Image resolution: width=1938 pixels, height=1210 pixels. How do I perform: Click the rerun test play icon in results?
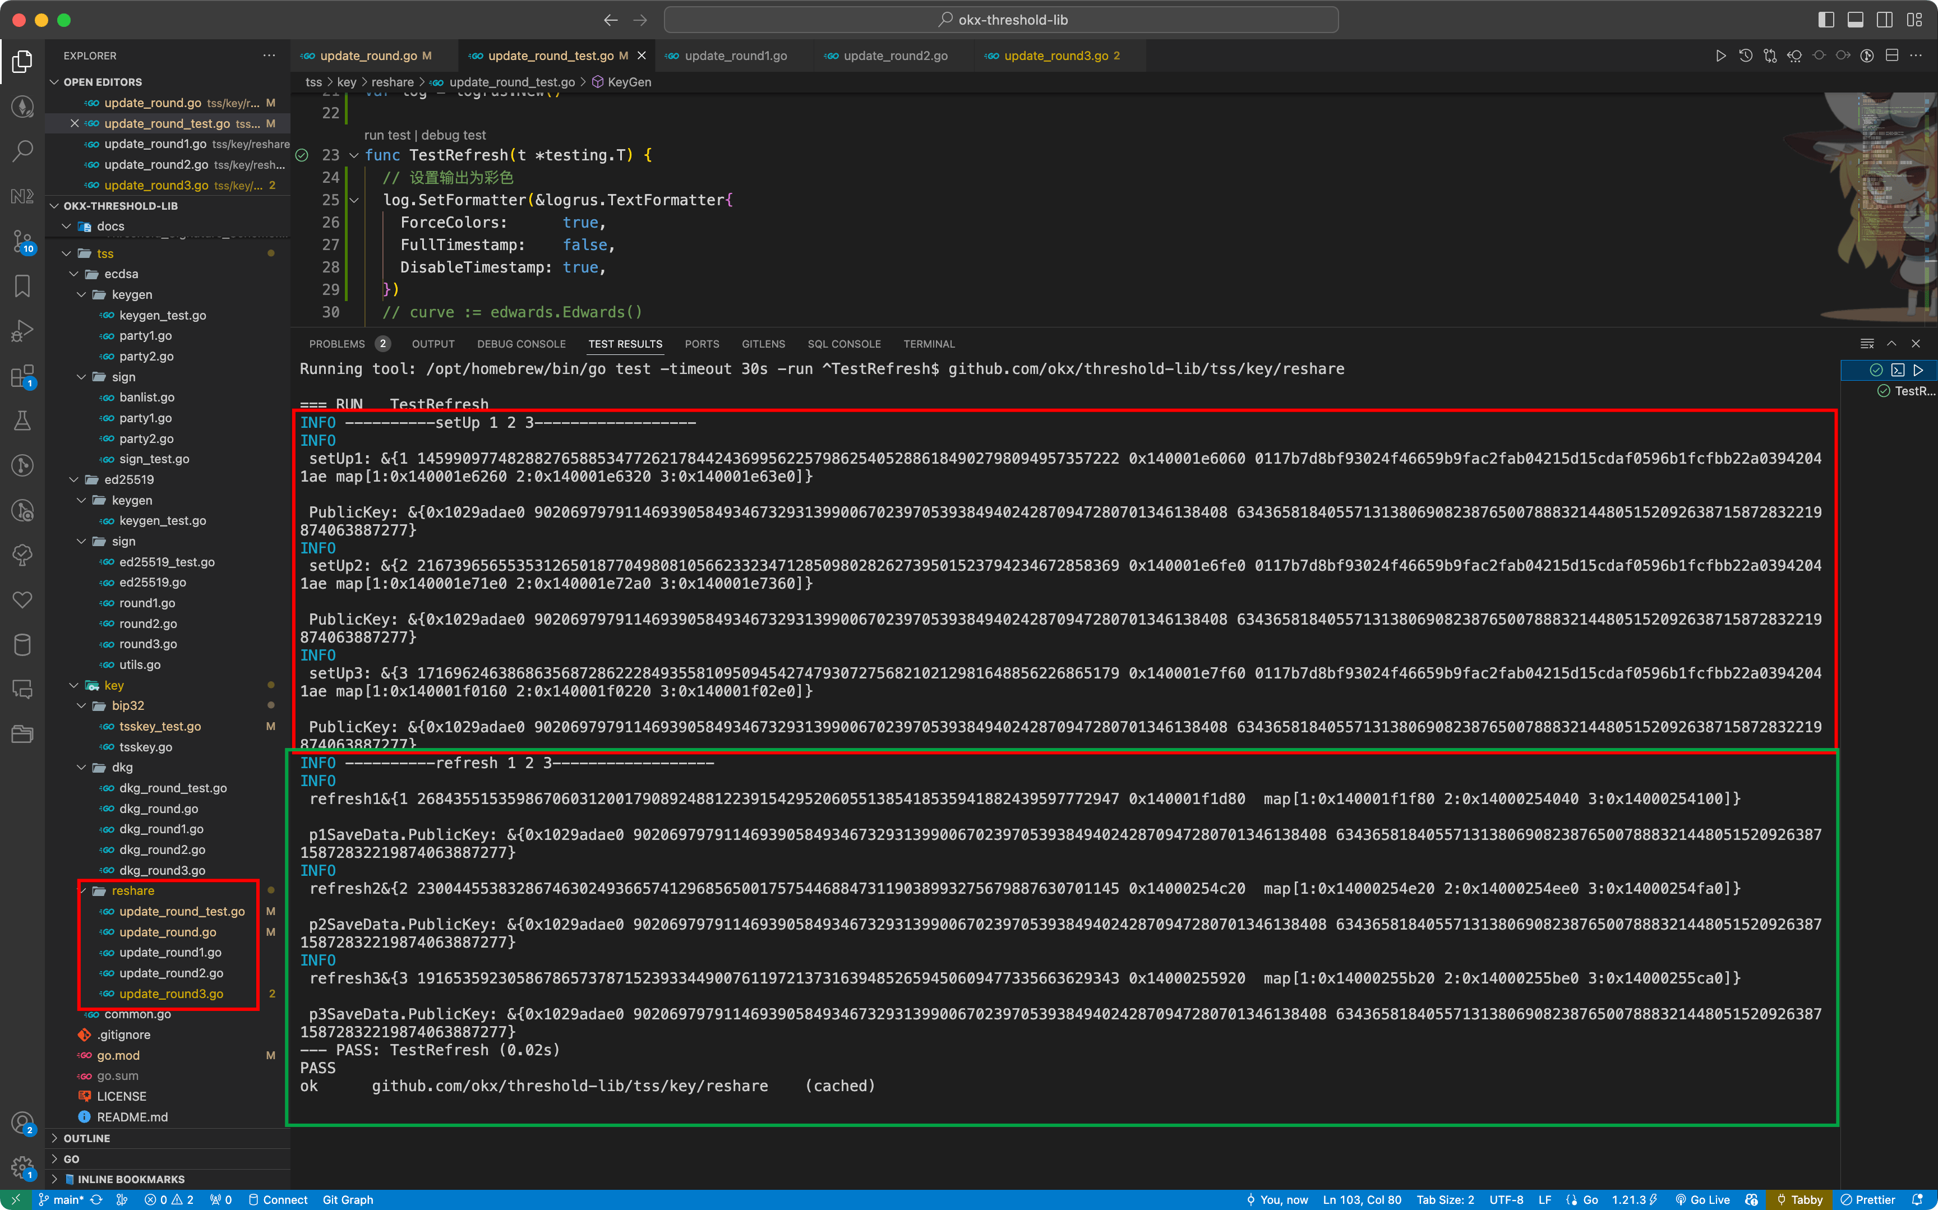[x=1918, y=370]
